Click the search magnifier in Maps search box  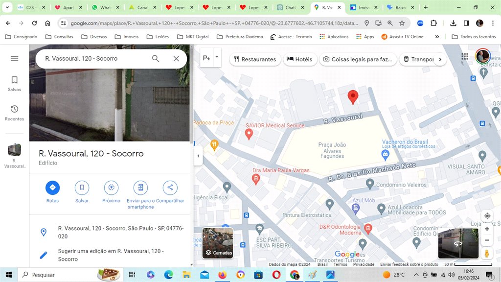click(156, 59)
